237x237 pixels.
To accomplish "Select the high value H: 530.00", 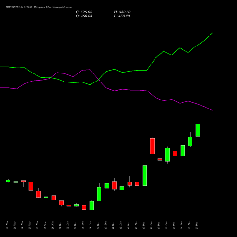I will [122, 12].
